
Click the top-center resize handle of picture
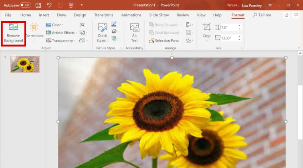[x=172, y=57]
